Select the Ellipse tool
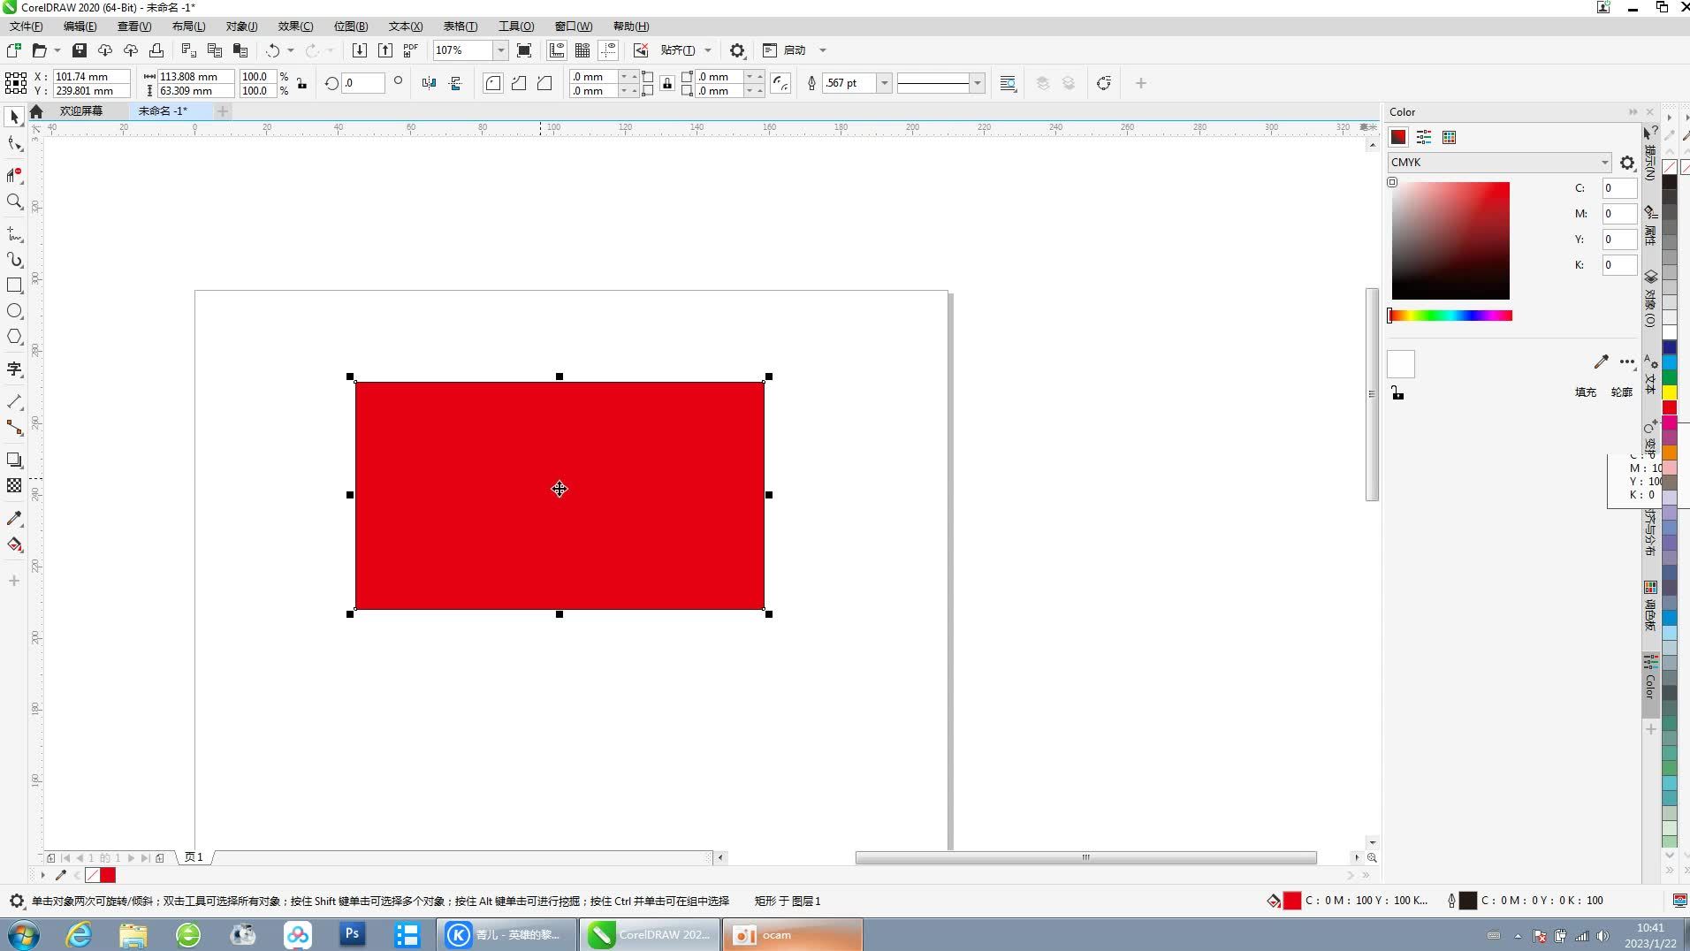This screenshot has height=951, width=1690. point(14,311)
